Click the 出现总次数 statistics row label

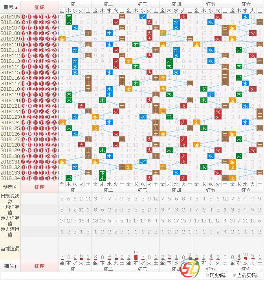coord(10,198)
